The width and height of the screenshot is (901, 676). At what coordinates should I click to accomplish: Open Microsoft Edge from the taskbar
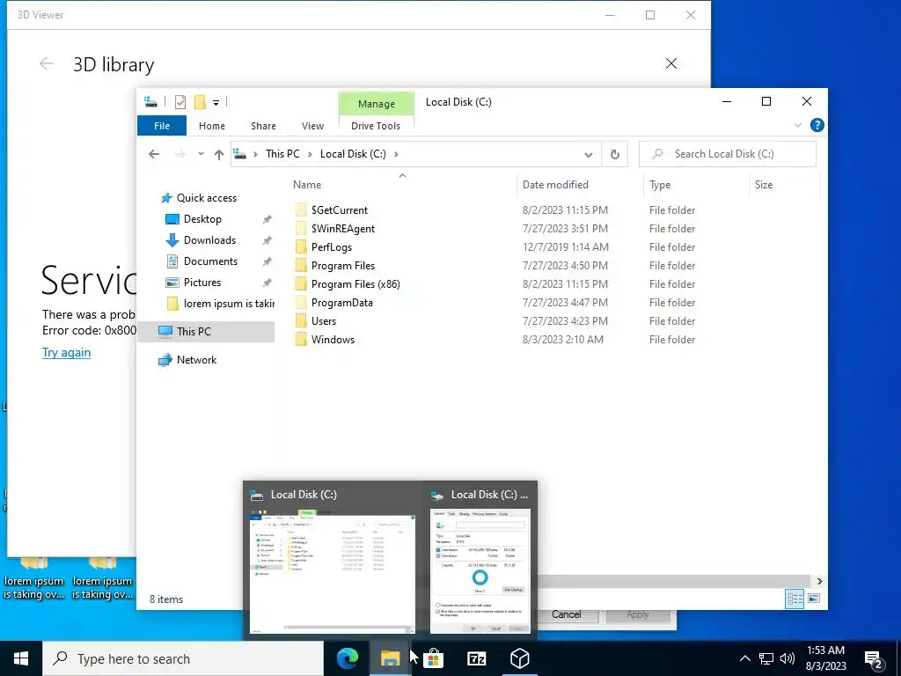tap(347, 658)
